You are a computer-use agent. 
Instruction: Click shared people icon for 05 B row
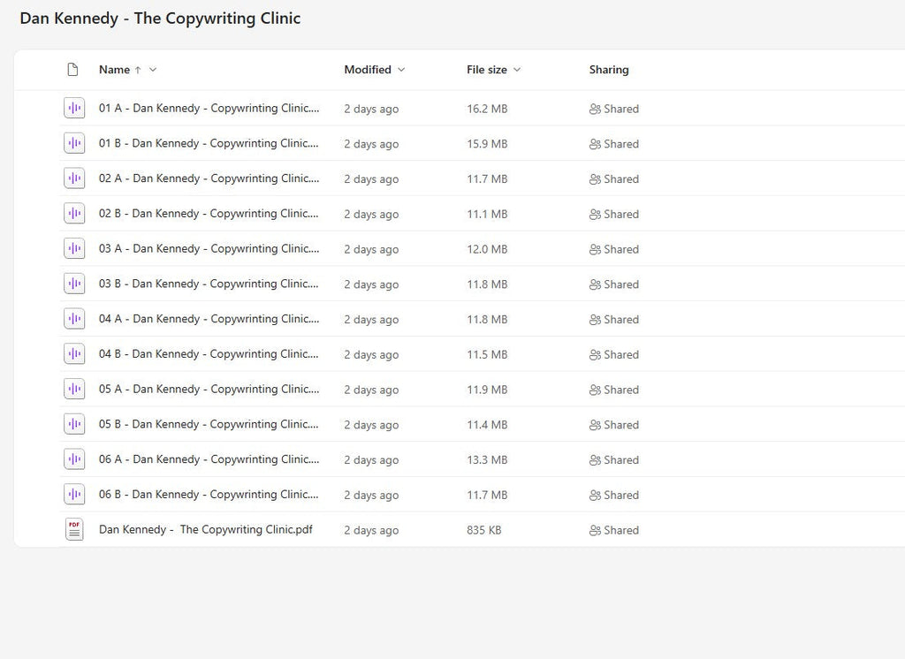click(595, 425)
